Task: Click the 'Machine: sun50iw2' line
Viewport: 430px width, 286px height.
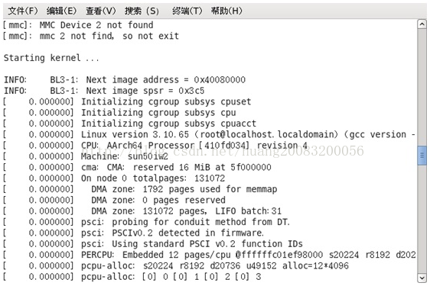Action: (85, 156)
